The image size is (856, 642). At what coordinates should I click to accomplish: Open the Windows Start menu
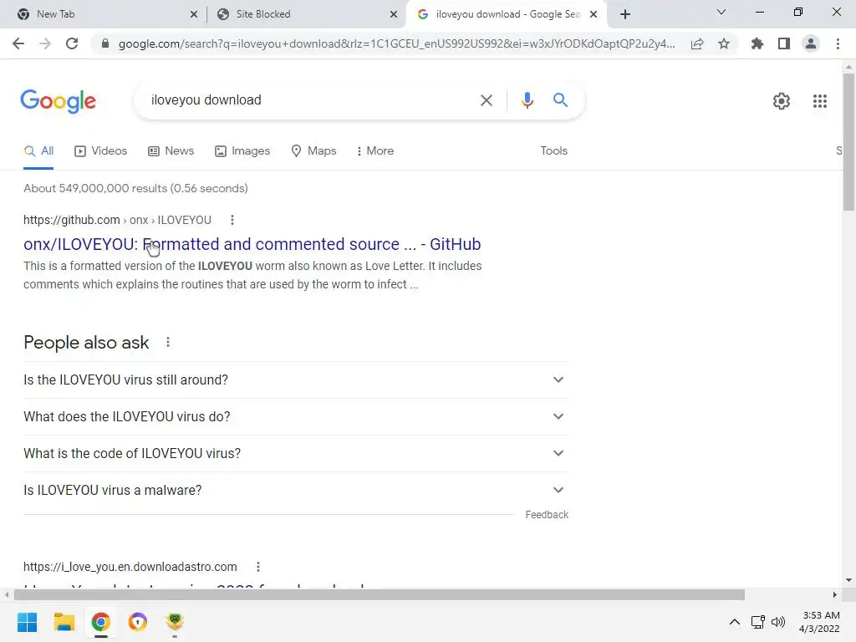point(28,622)
